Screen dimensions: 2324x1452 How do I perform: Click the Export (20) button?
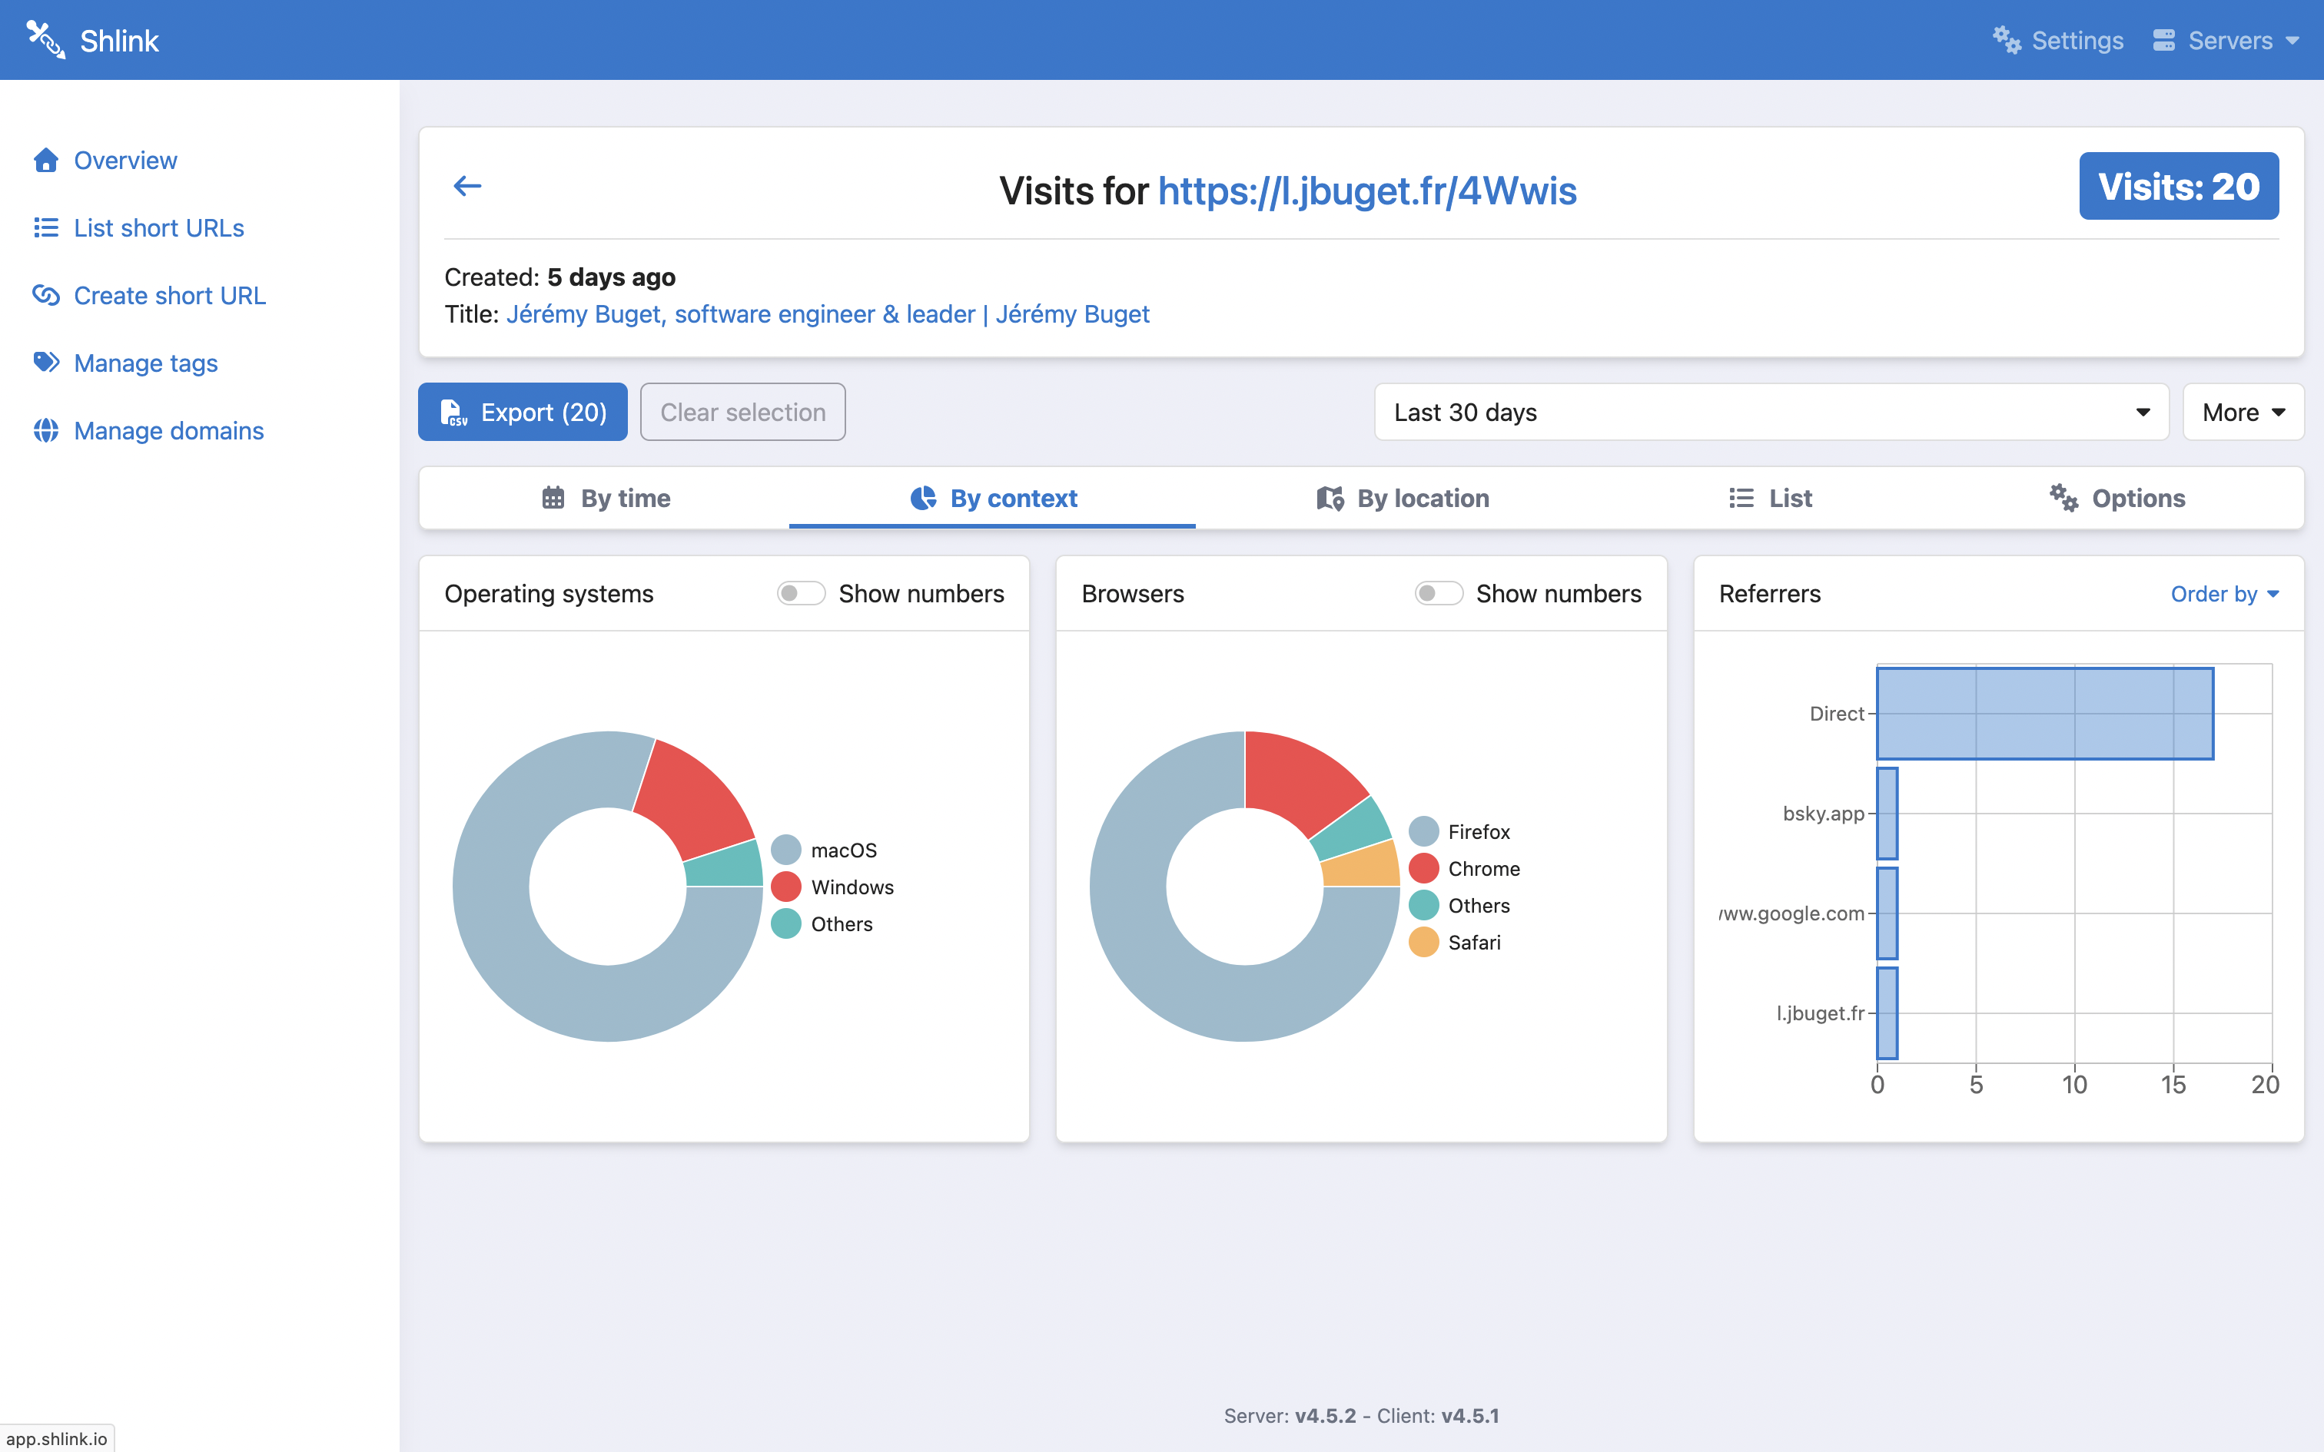click(x=523, y=412)
